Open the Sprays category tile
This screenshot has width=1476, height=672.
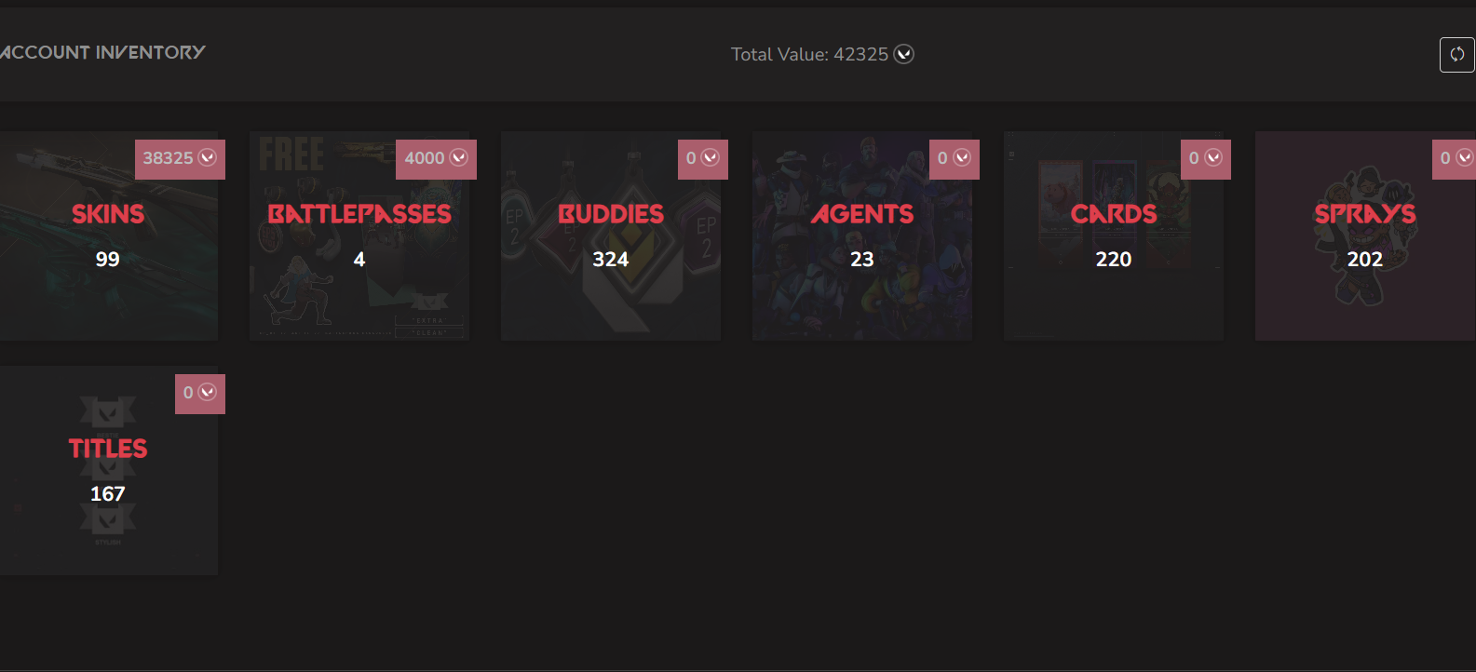click(x=1365, y=235)
